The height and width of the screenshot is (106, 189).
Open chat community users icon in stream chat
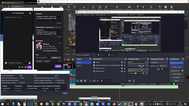point(30,13)
